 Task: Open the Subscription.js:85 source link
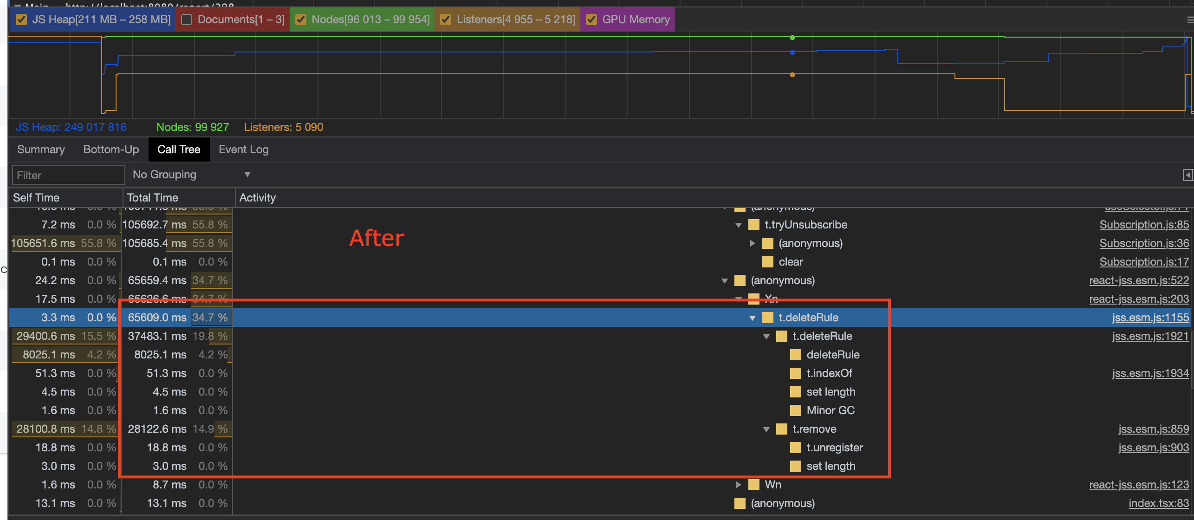pyautogui.click(x=1143, y=225)
